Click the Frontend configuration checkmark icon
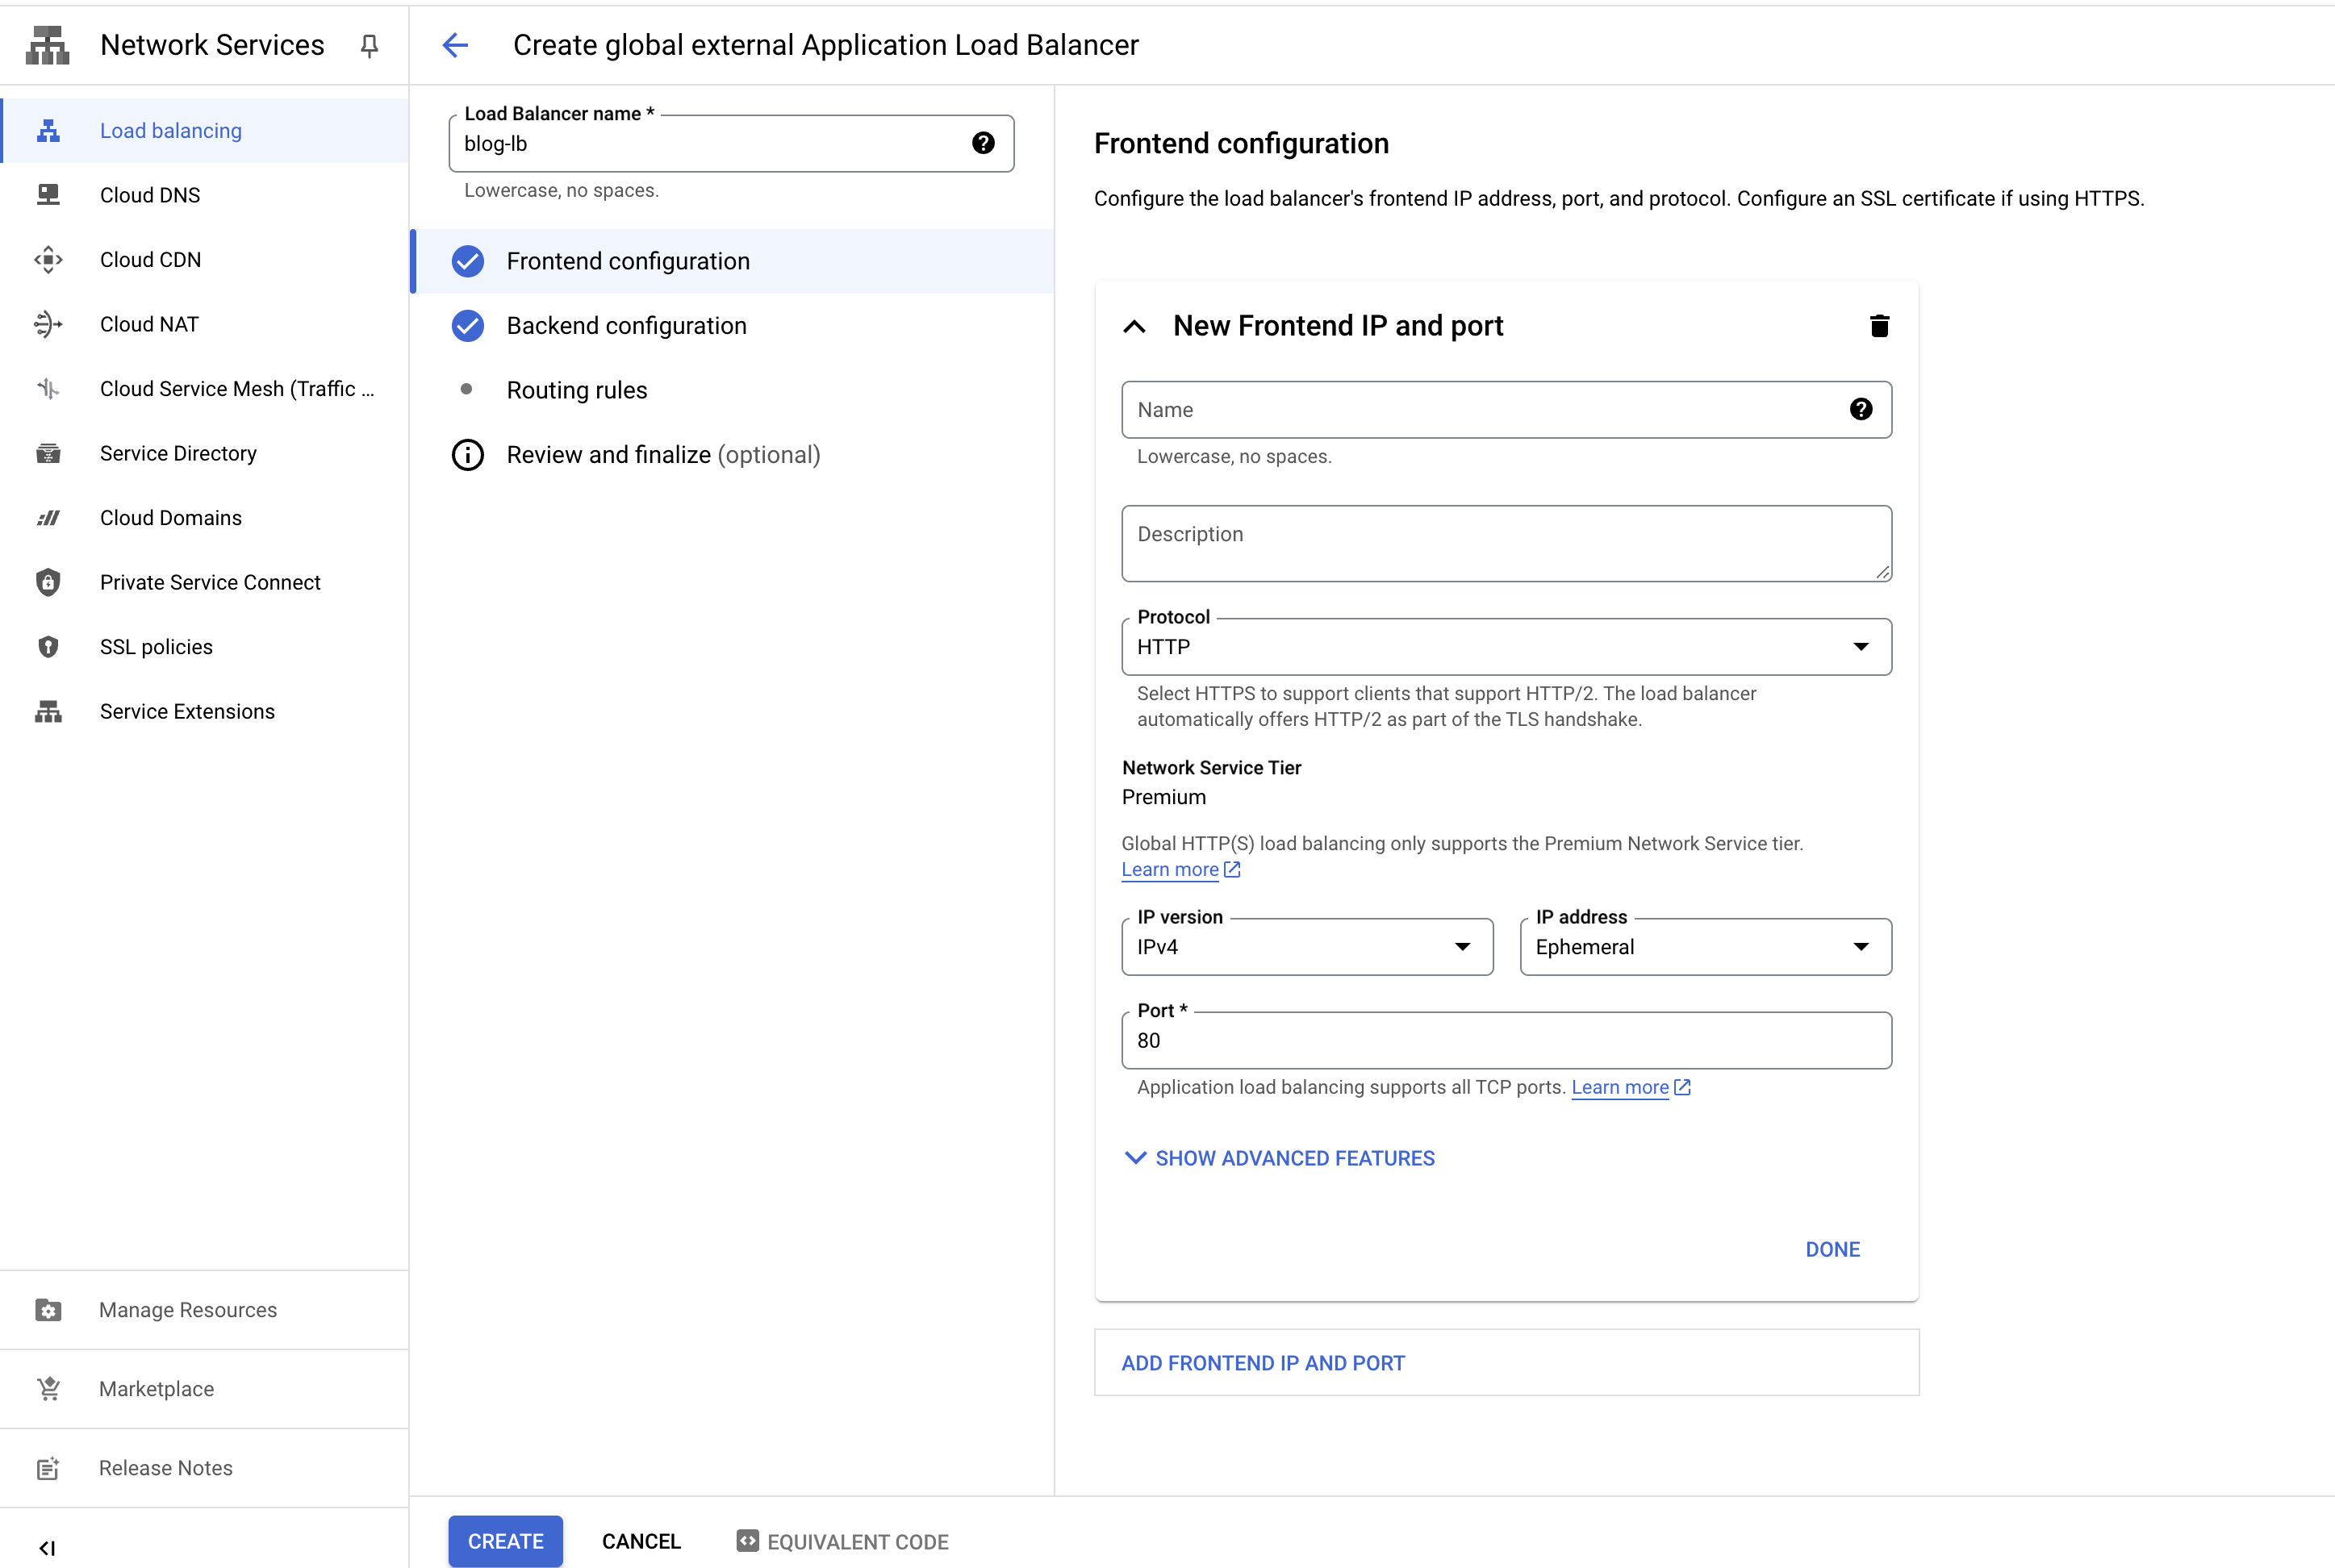 coord(467,261)
